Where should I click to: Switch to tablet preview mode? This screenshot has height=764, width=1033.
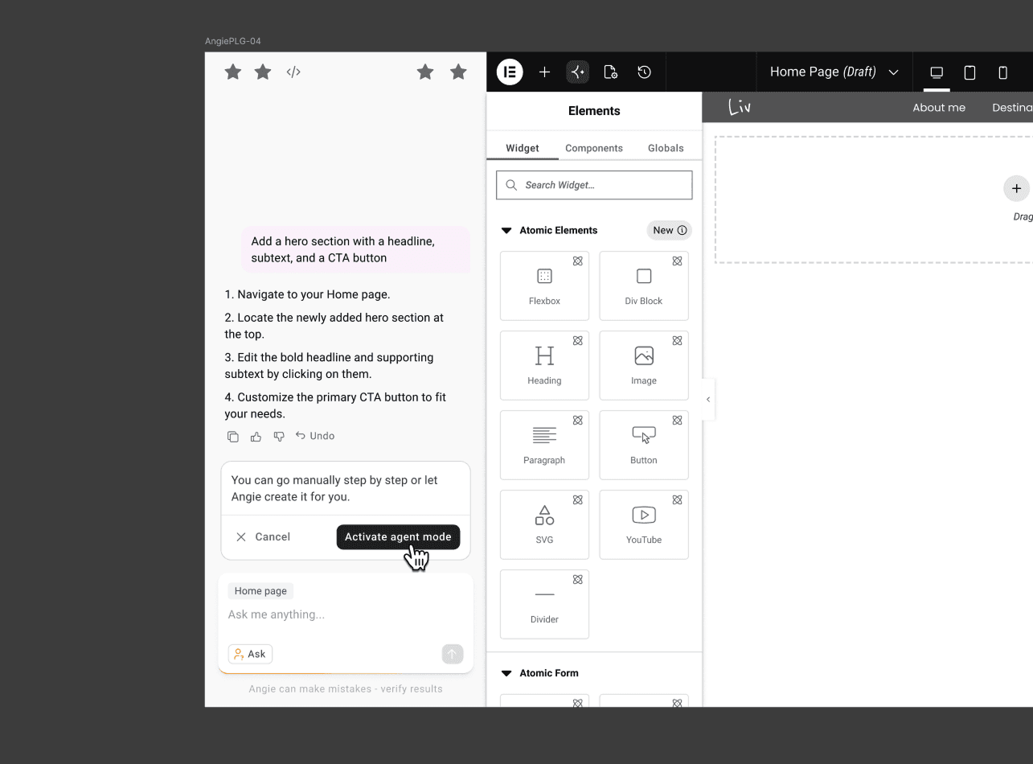[969, 72]
